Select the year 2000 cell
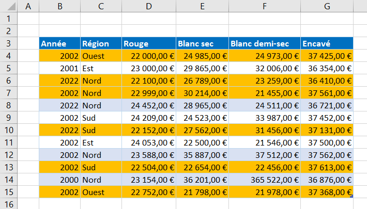The image size is (367, 209). tap(59, 180)
